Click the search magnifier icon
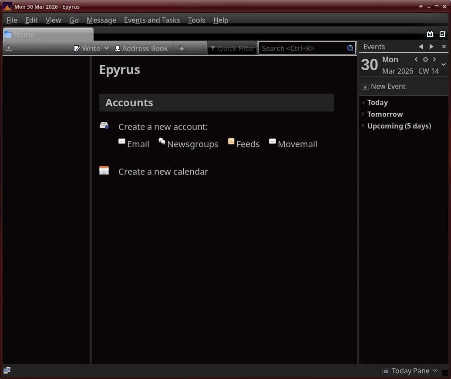The image size is (451, 379). (x=350, y=48)
